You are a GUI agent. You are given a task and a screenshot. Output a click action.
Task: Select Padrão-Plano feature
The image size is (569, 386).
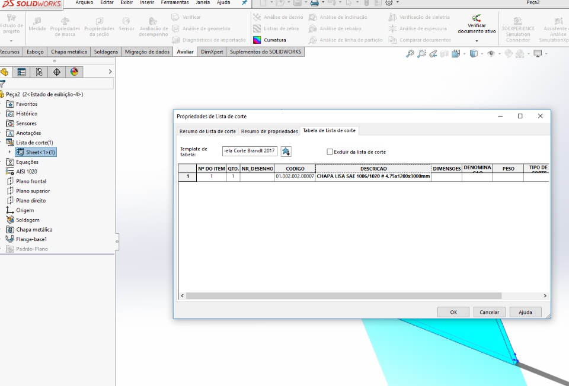(x=27, y=249)
